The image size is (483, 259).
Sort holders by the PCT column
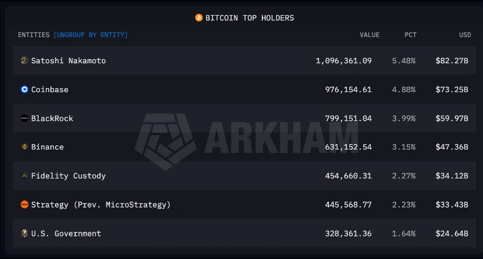click(410, 35)
